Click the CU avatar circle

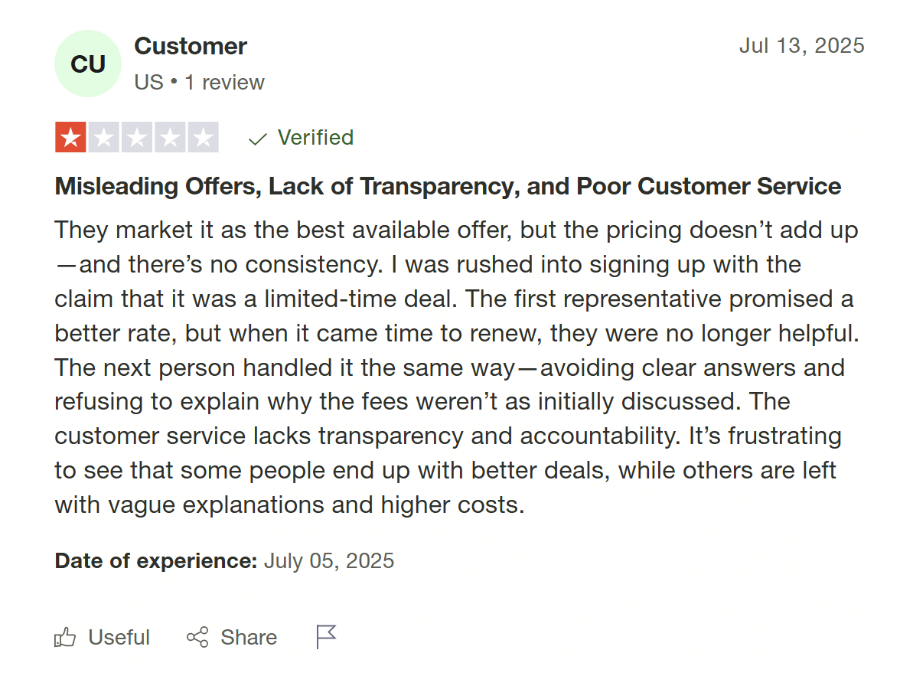click(87, 64)
